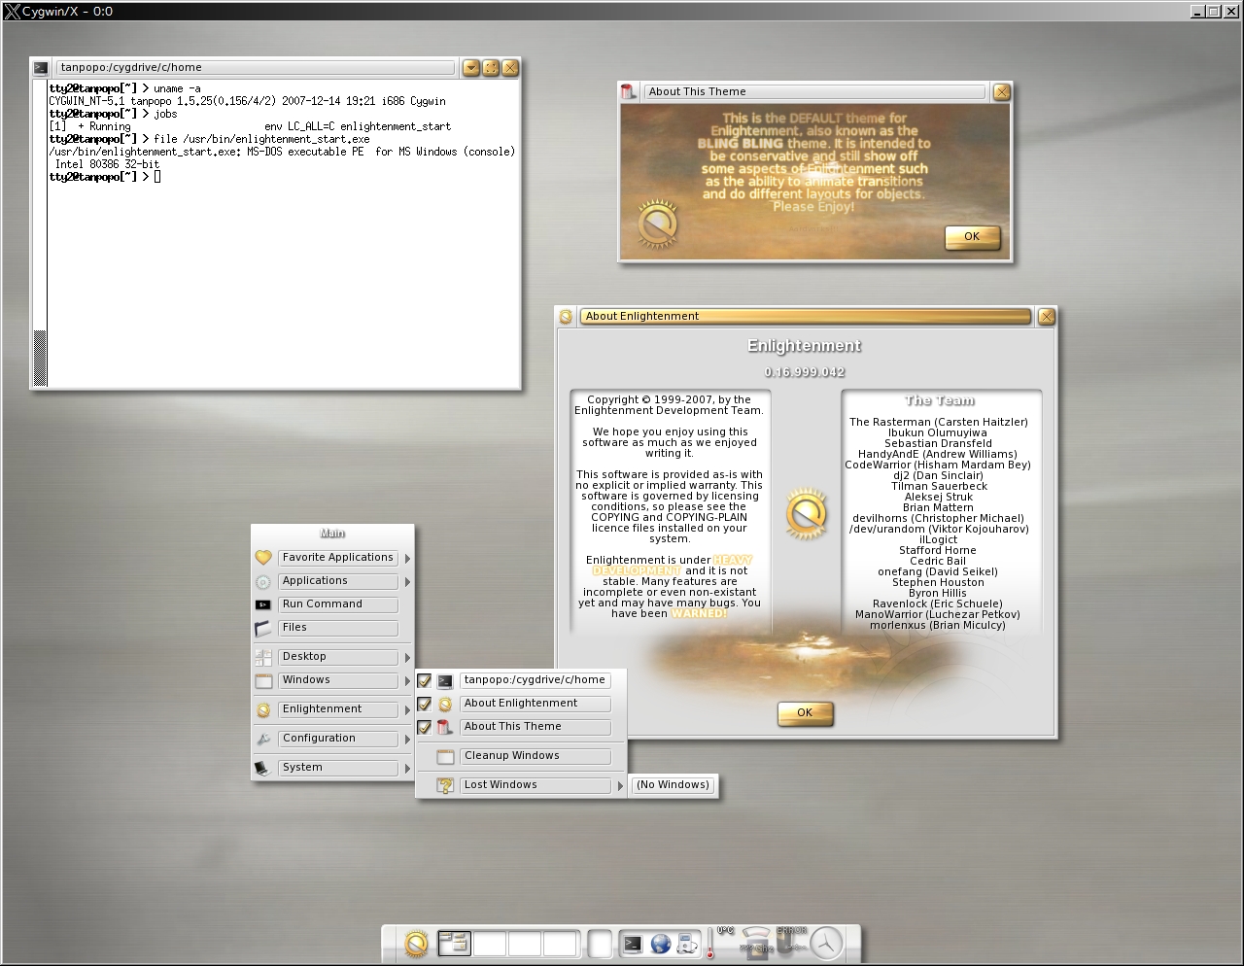The width and height of the screenshot is (1244, 966).
Task: Click the disc icon beside Applications
Action: (263, 582)
